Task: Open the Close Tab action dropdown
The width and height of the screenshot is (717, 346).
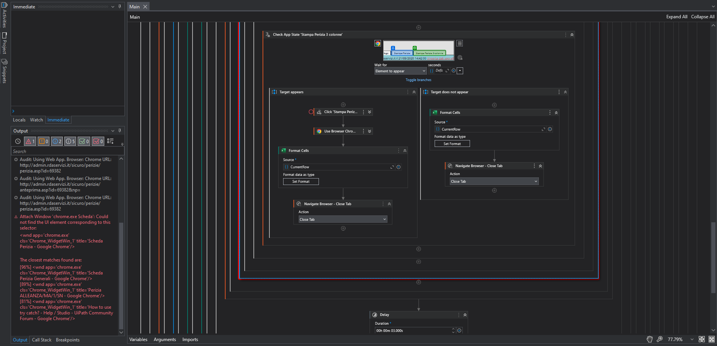Action: point(342,219)
